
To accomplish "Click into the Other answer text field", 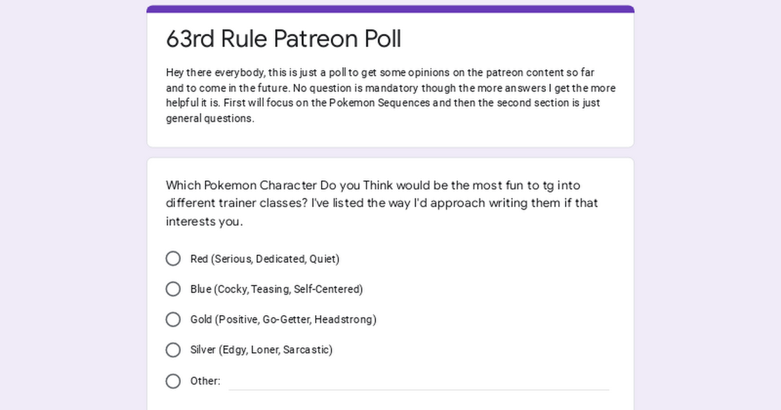I will pyautogui.click(x=418, y=381).
